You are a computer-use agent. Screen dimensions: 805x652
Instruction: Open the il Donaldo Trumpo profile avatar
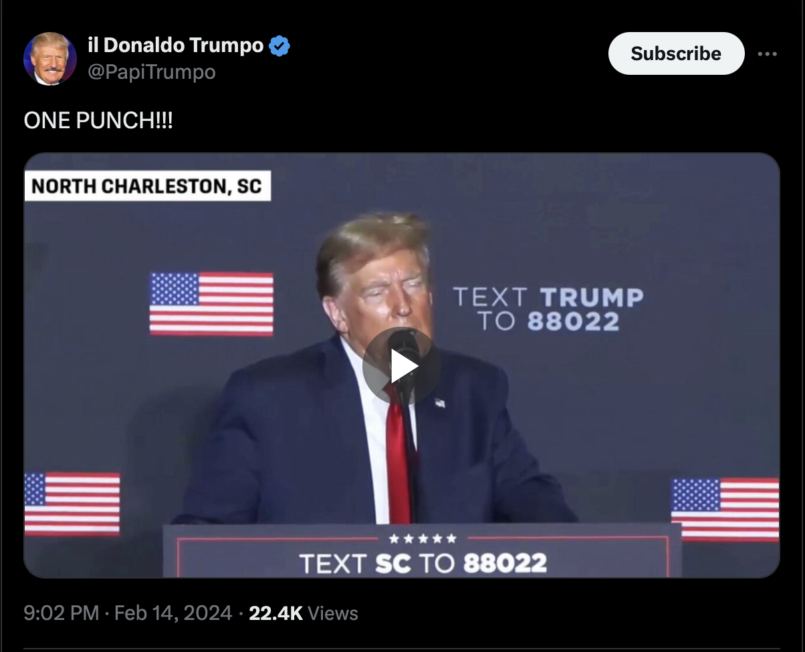point(49,59)
